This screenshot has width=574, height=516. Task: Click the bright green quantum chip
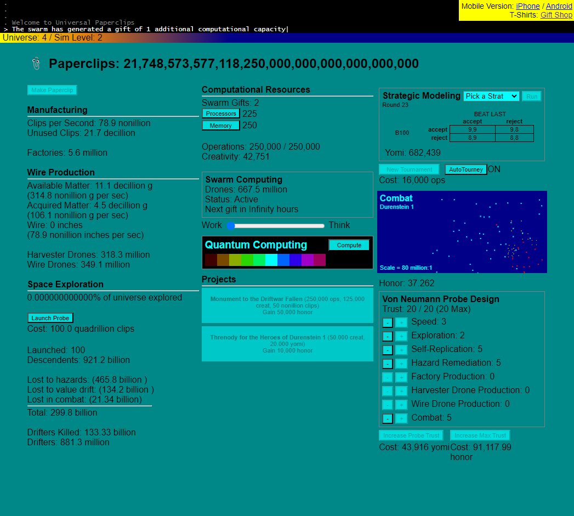coord(247,260)
